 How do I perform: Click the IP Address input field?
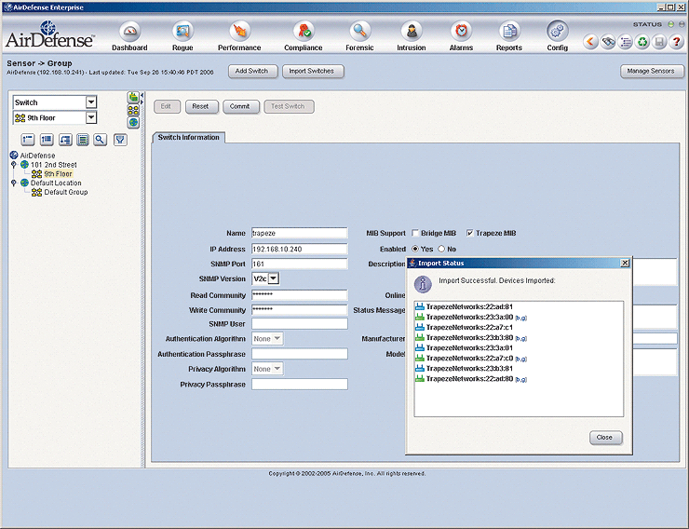coord(300,249)
